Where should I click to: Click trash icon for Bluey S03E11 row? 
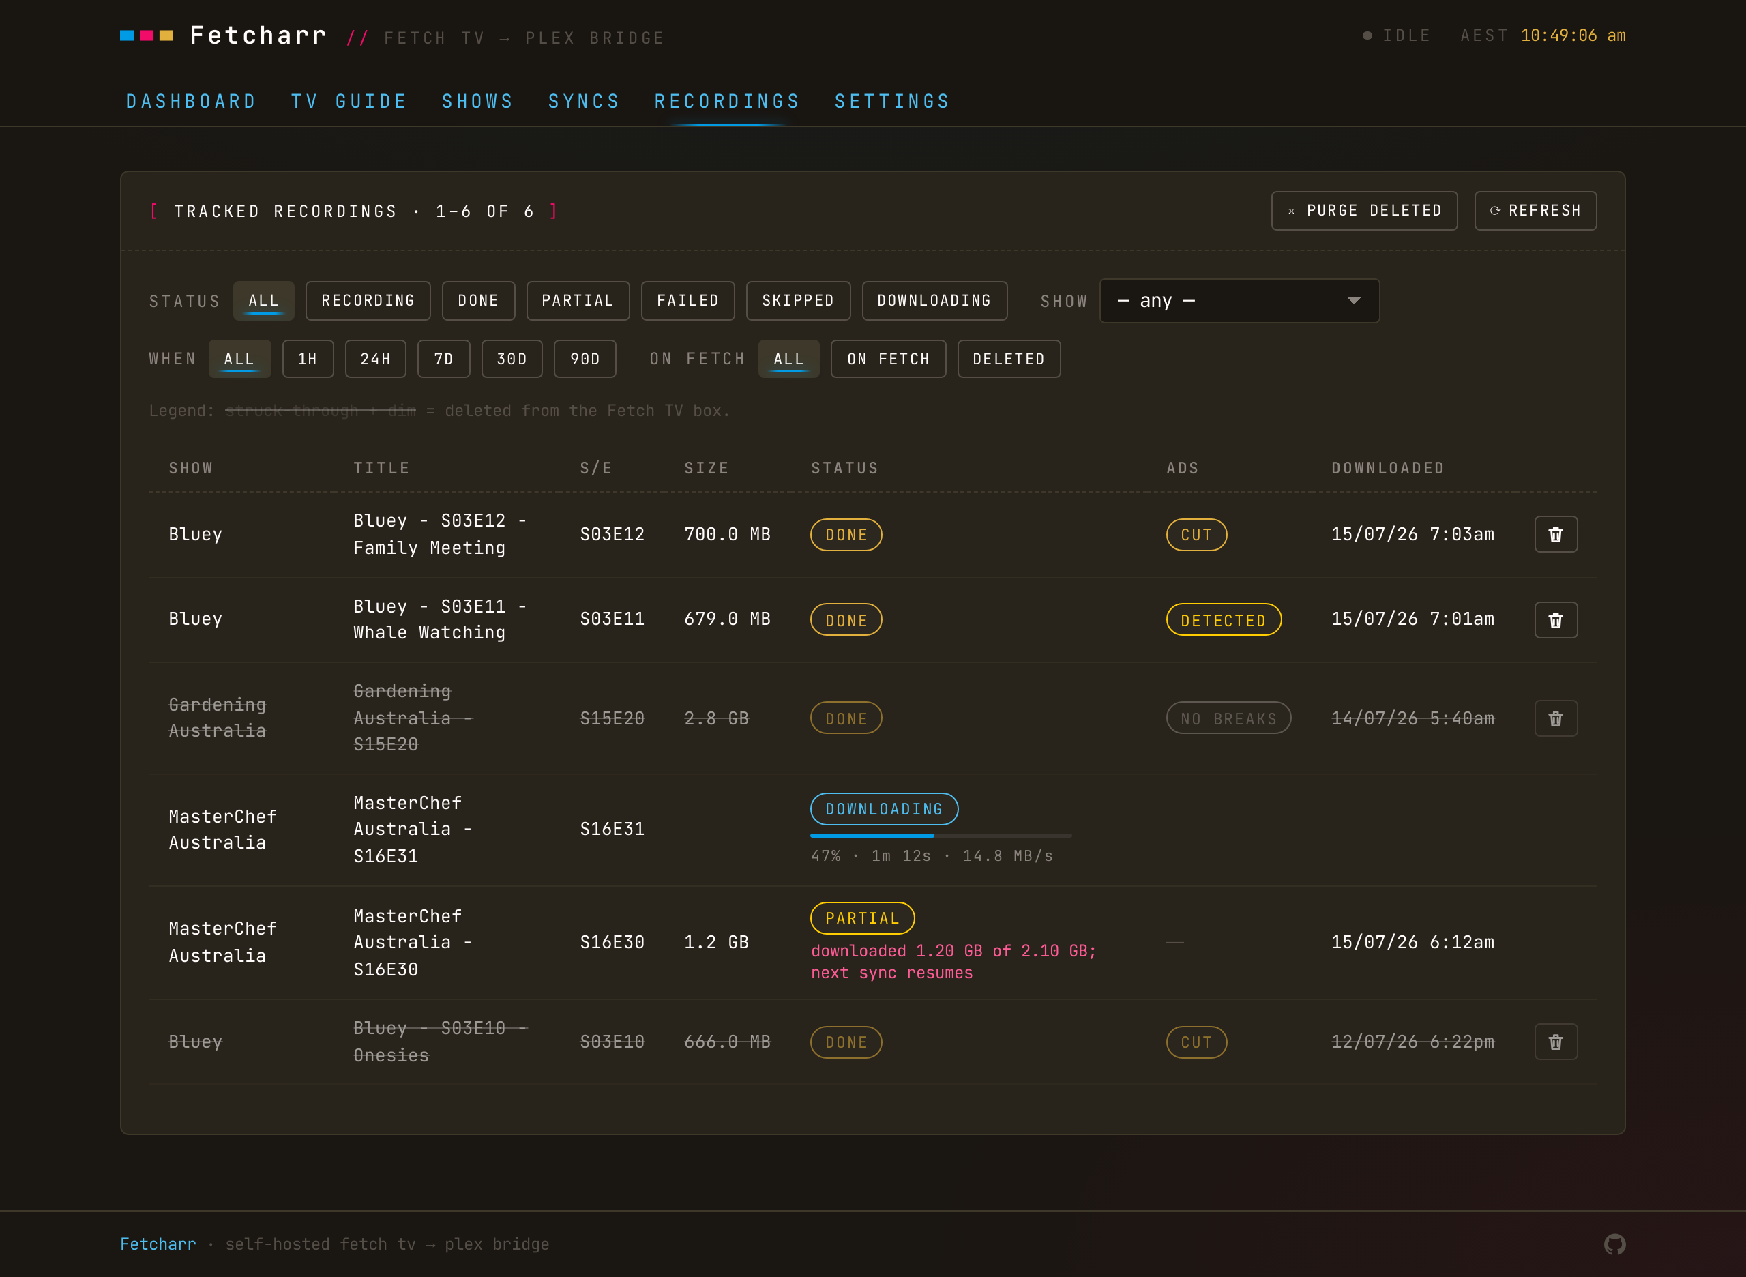coord(1555,620)
